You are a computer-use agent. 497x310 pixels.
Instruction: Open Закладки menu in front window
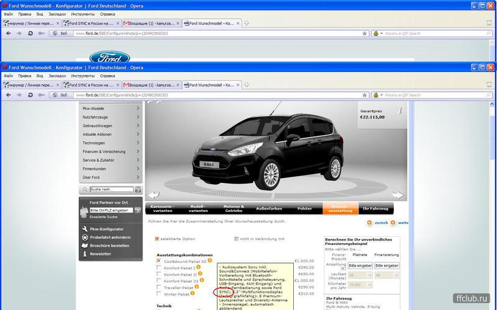click(x=57, y=76)
